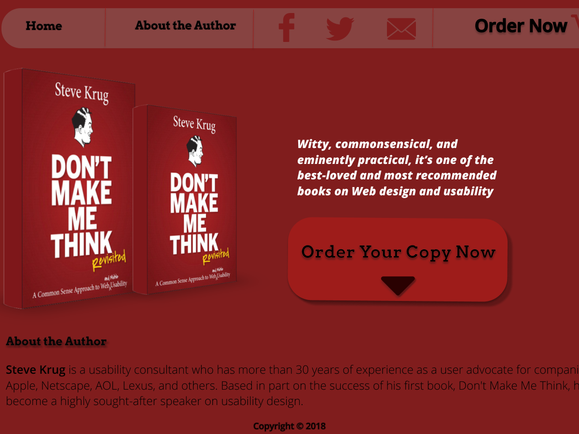Open the Facebook icon link
Viewport: 579px width, 434px height.
point(287,28)
